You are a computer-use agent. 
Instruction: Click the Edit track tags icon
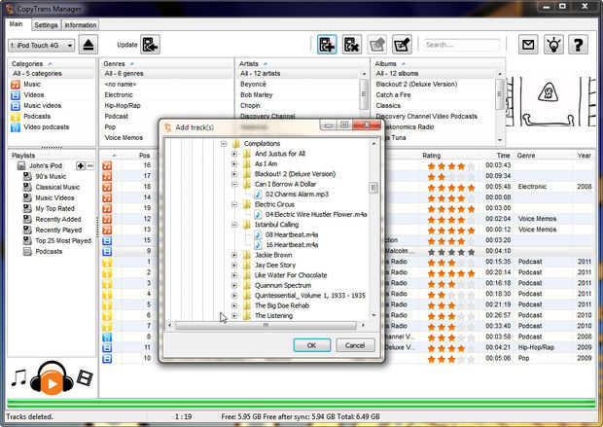pyautogui.click(x=402, y=45)
